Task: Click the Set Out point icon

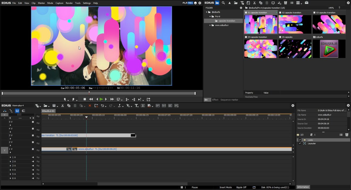Action: point(74,99)
